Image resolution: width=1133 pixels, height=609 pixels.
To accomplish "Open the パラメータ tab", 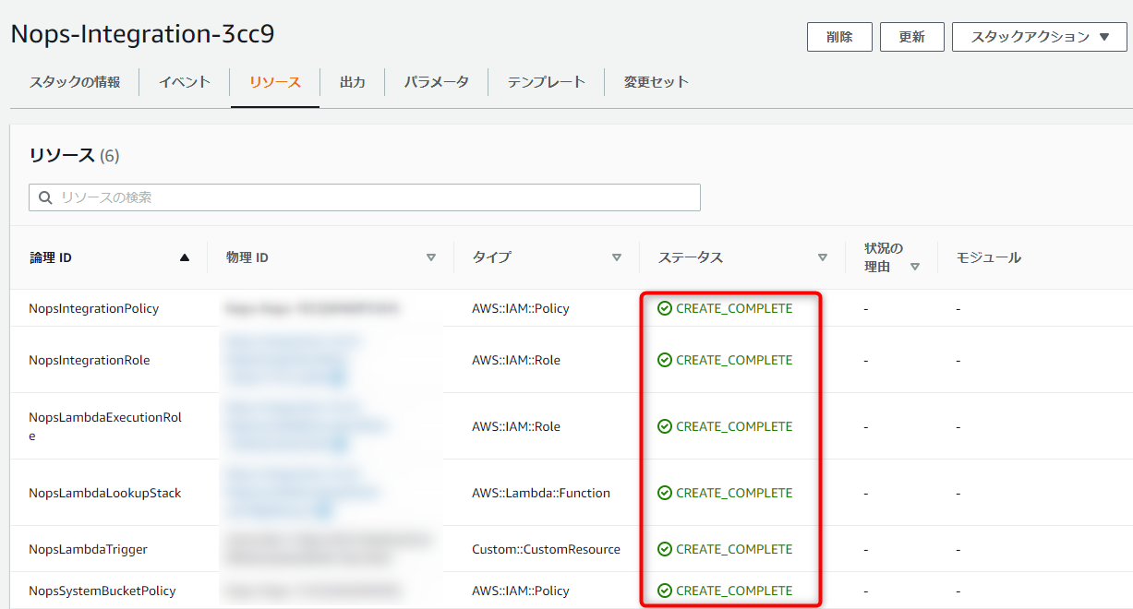I will click(x=437, y=82).
